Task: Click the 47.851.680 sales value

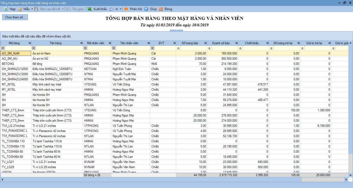Action: click(x=222, y=84)
